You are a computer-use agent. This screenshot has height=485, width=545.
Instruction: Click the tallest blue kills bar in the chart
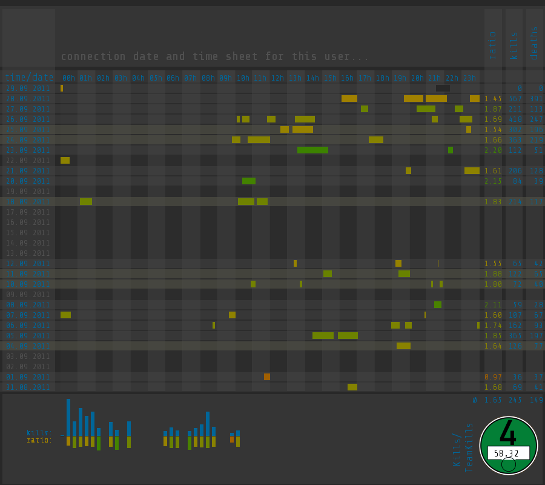pyautogui.click(x=68, y=418)
